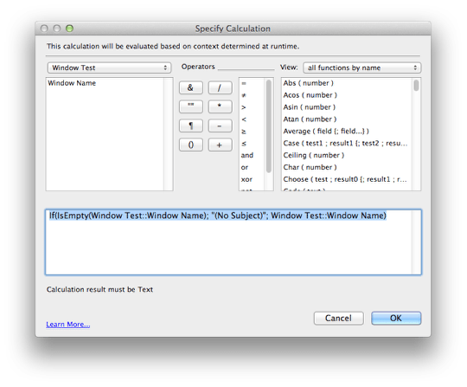Open the View functions dropdown

(x=361, y=68)
